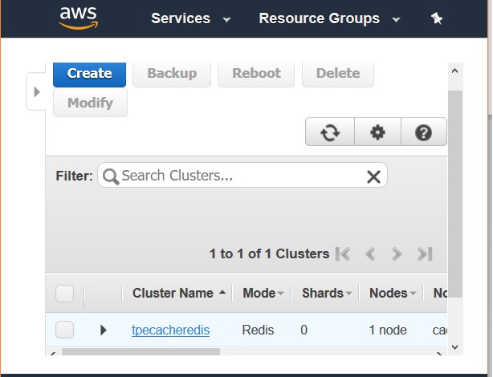
Task: Refresh the cluster list
Action: [x=330, y=133]
